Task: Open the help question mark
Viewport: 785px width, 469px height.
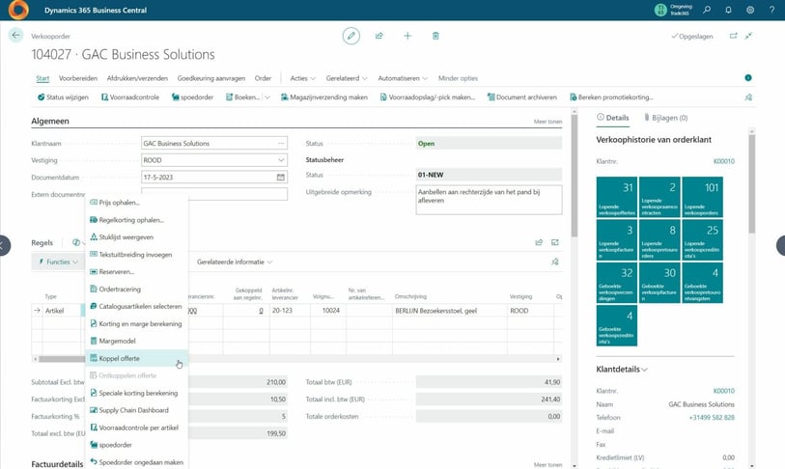Action: tap(771, 10)
